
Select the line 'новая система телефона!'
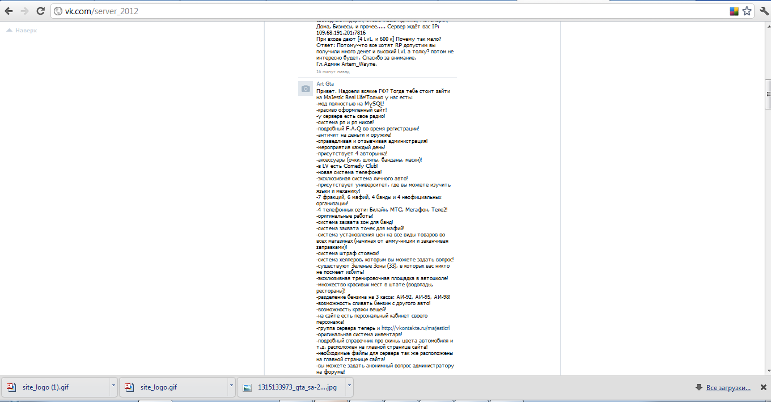click(x=349, y=172)
